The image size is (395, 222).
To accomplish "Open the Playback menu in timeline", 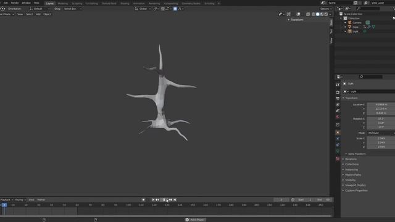I will 7,200.
